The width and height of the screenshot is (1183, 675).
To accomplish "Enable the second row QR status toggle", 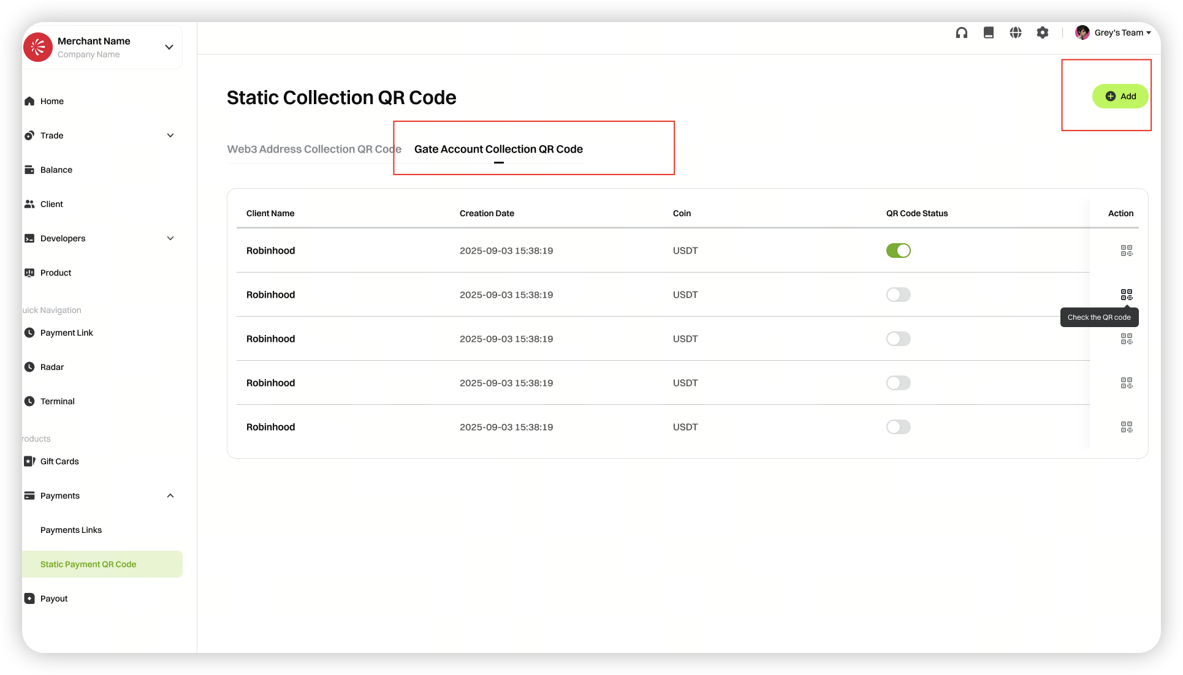I will (x=898, y=295).
